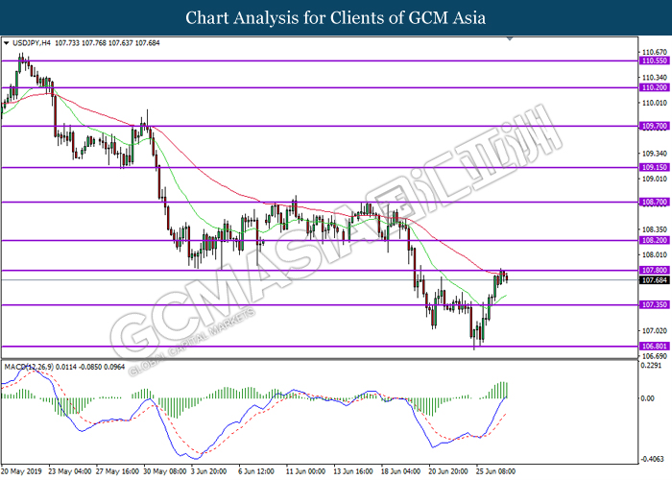Select the 107.800 price level label
Image resolution: width=672 pixels, height=480 pixels.
click(654, 270)
